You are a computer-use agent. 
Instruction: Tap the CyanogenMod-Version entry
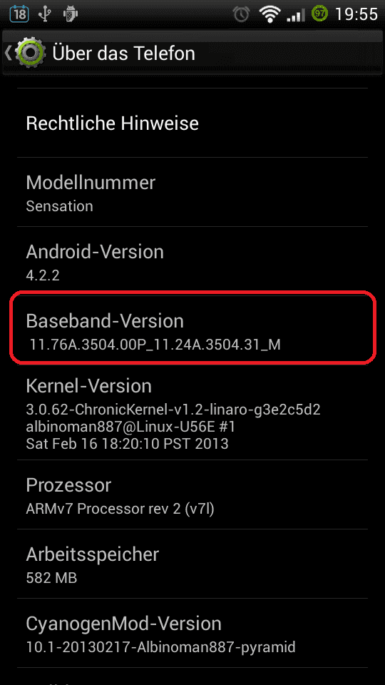pos(192,633)
